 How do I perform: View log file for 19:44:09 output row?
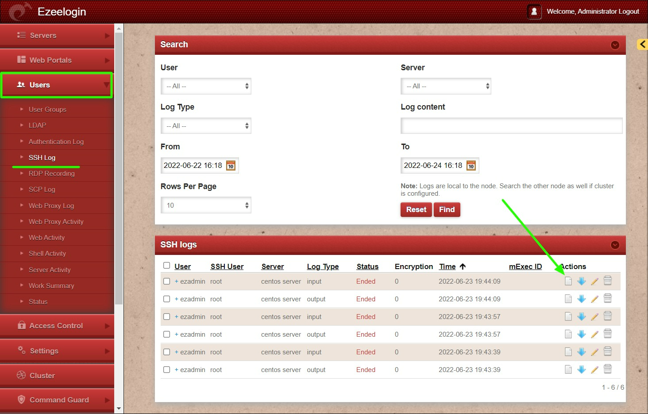pos(568,299)
